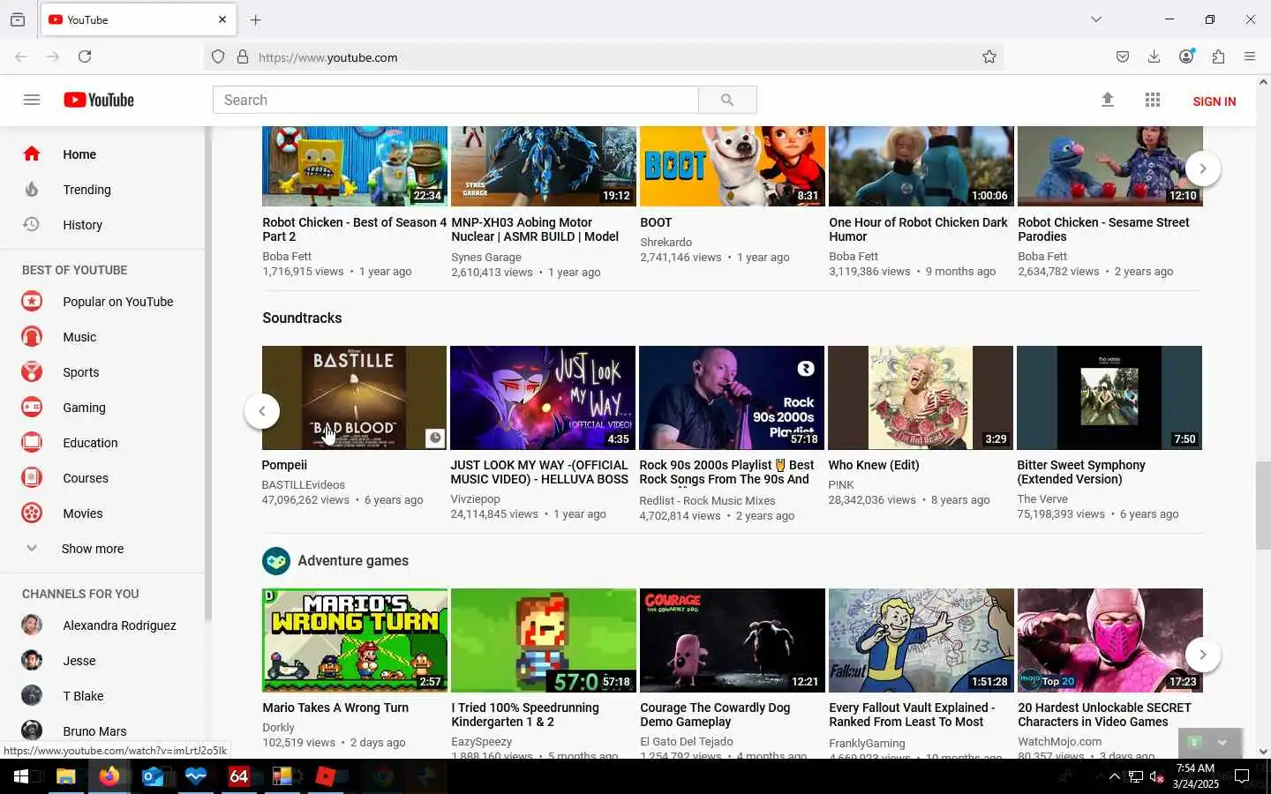Click the YouTube logo
The height and width of the screenshot is (794, 1271).
click(x=99, y=100)
